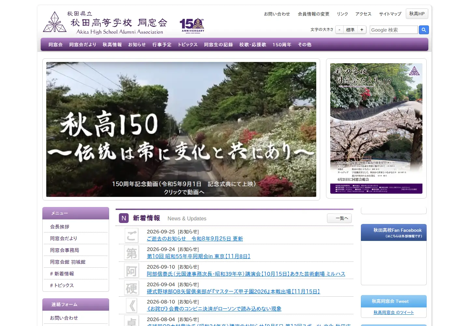Open the 150th anniversary logo

pos(192,26)
